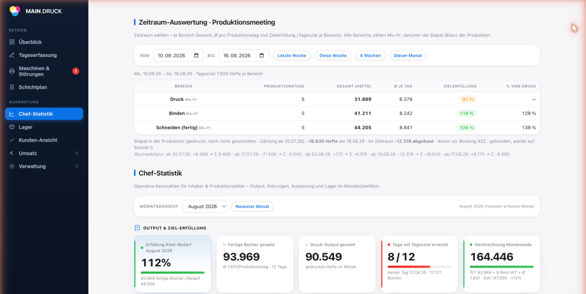Open Überblick grid icon in sidebar
The width and height of the screenshot is (586, 294).
pyautogui.click(x=12, y=42)
